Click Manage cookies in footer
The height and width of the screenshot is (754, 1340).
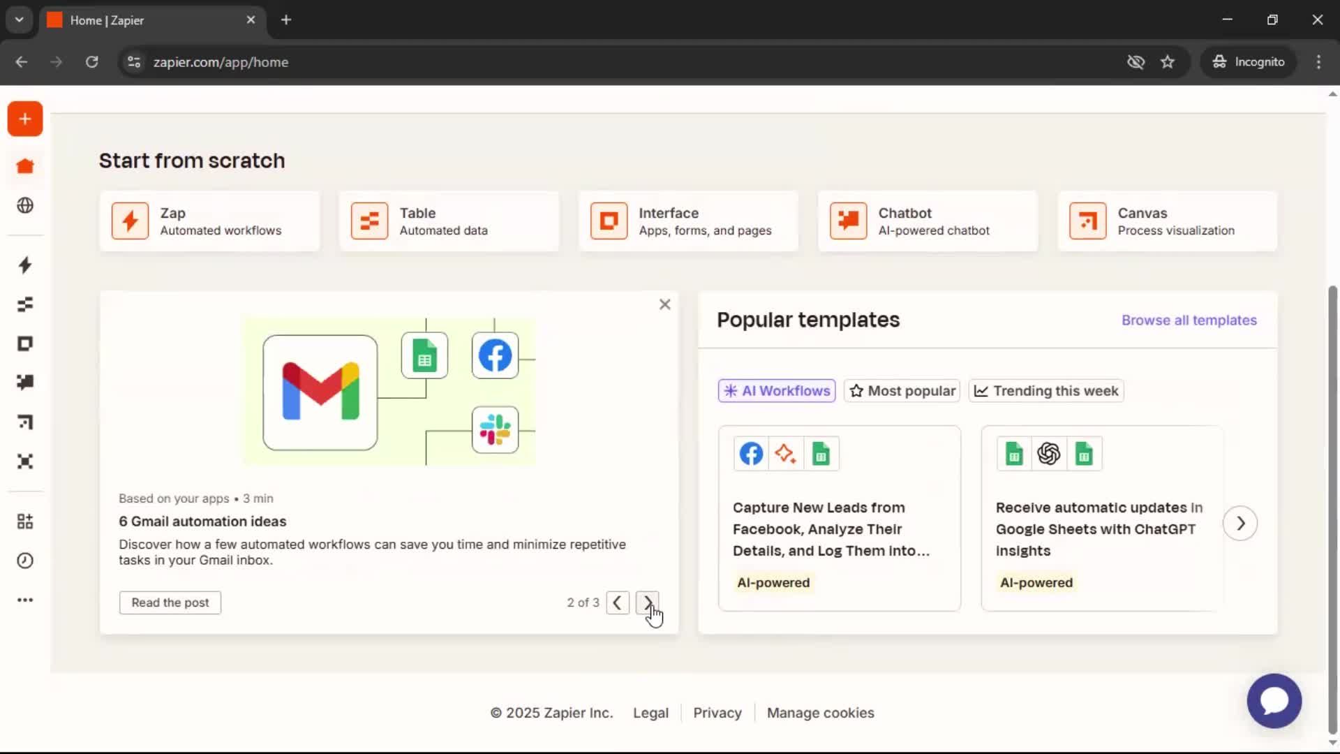[x=821, y=713]
